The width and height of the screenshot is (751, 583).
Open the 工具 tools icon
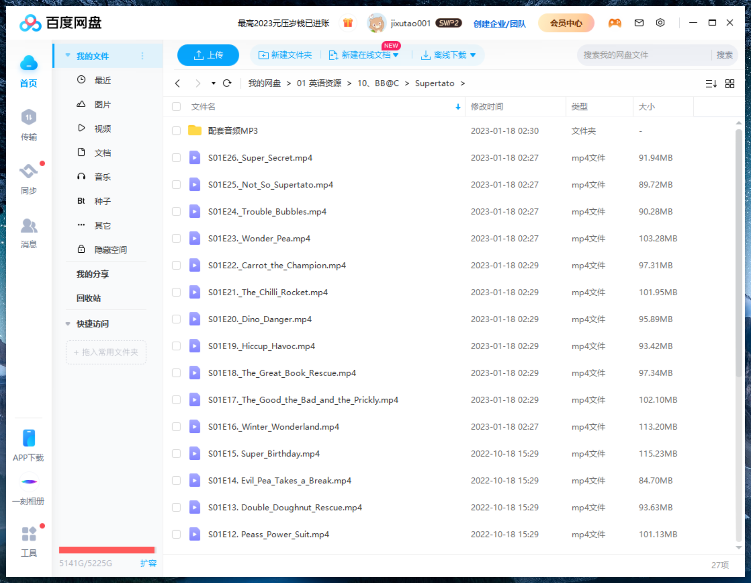coord(29,534)
